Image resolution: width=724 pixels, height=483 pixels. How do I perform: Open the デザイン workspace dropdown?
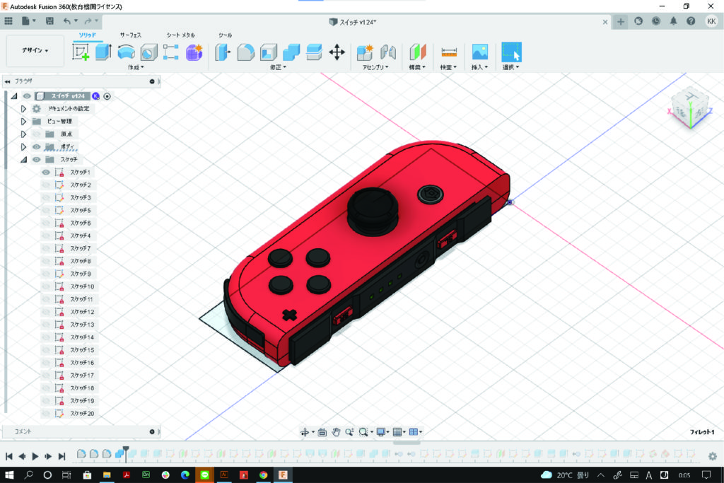[35, 51]
